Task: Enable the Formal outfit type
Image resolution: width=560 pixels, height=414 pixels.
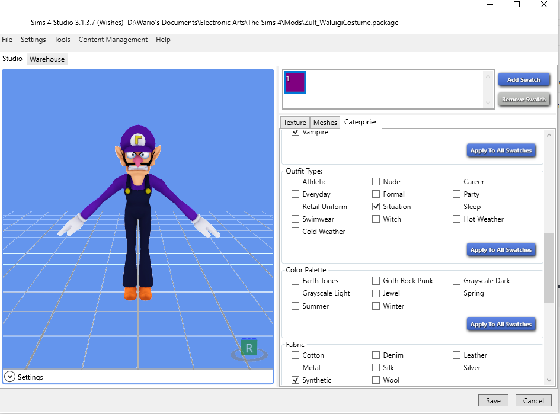Action: (376, 194)
